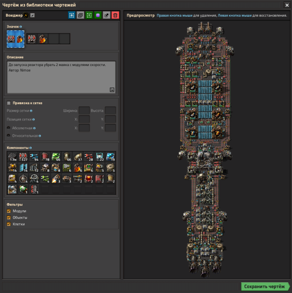Click yellow underground belt component showing 2
Image resolution: width=292 pixels, height=293 pixels.
110,179
